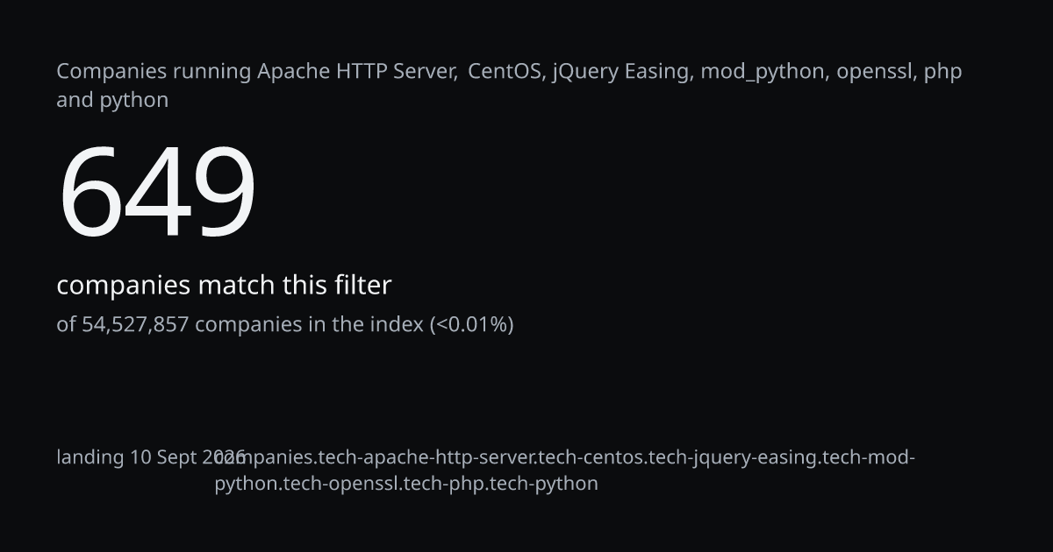1053x552 pixels.
Task: Click the 'CentOS' term in the heading
Action: tap(507, 71)
